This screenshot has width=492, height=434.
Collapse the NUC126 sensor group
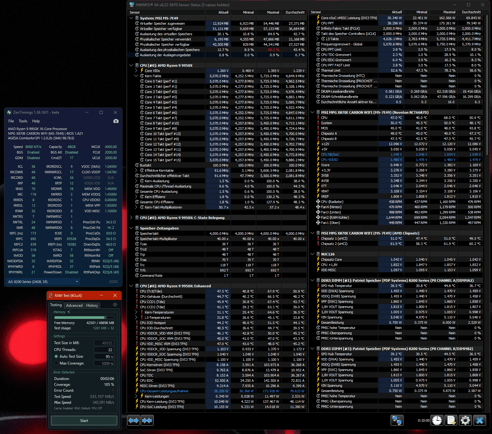point(312,254)
